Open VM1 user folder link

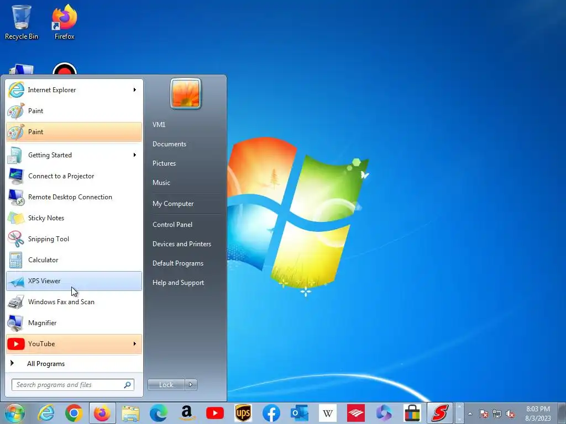click(x=159, y=124)
